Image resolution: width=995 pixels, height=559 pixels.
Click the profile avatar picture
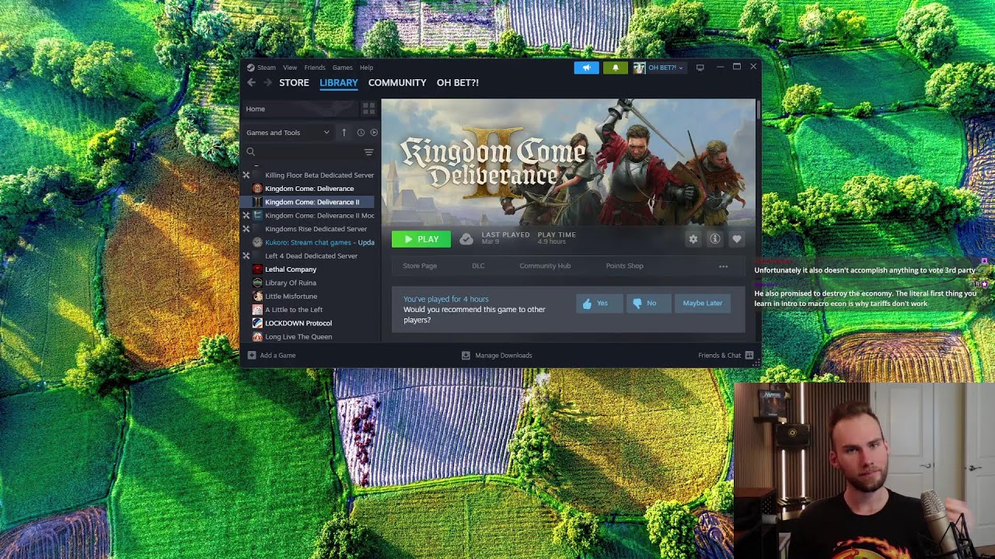(639, 68)
